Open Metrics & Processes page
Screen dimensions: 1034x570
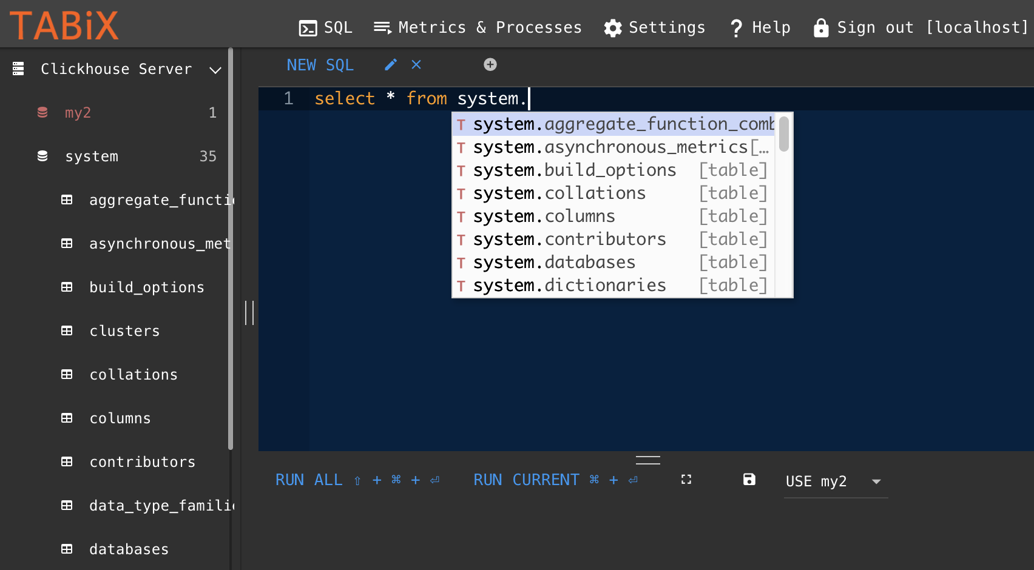(x=478, y=28)
